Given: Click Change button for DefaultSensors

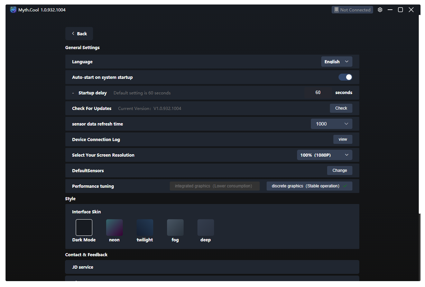Looking at the screenshot, I should (x=340, y=170).
